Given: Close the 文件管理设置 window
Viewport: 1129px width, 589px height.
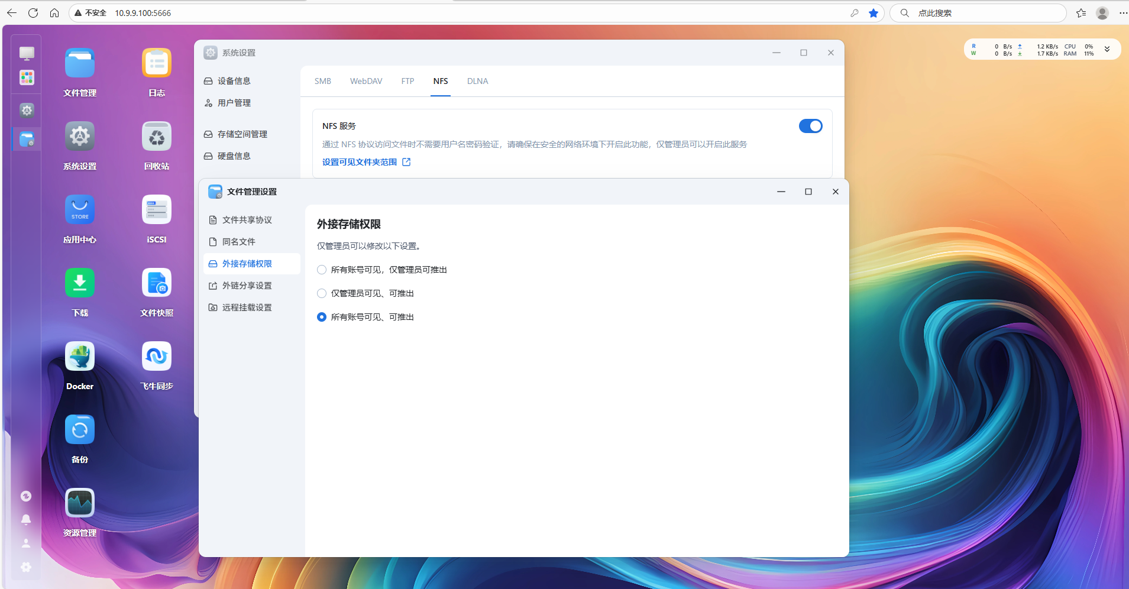Looking at the screenshot, I should (836, 192).
